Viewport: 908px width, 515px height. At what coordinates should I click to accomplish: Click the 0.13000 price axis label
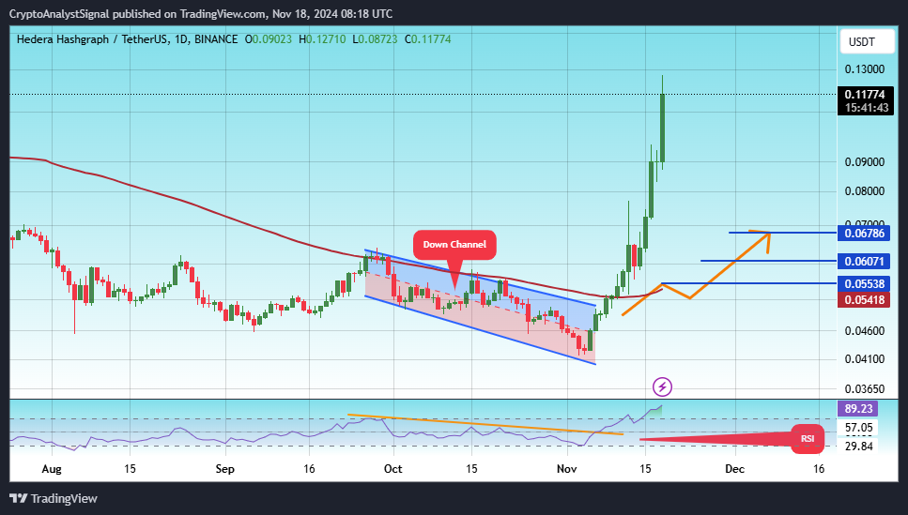865,69
